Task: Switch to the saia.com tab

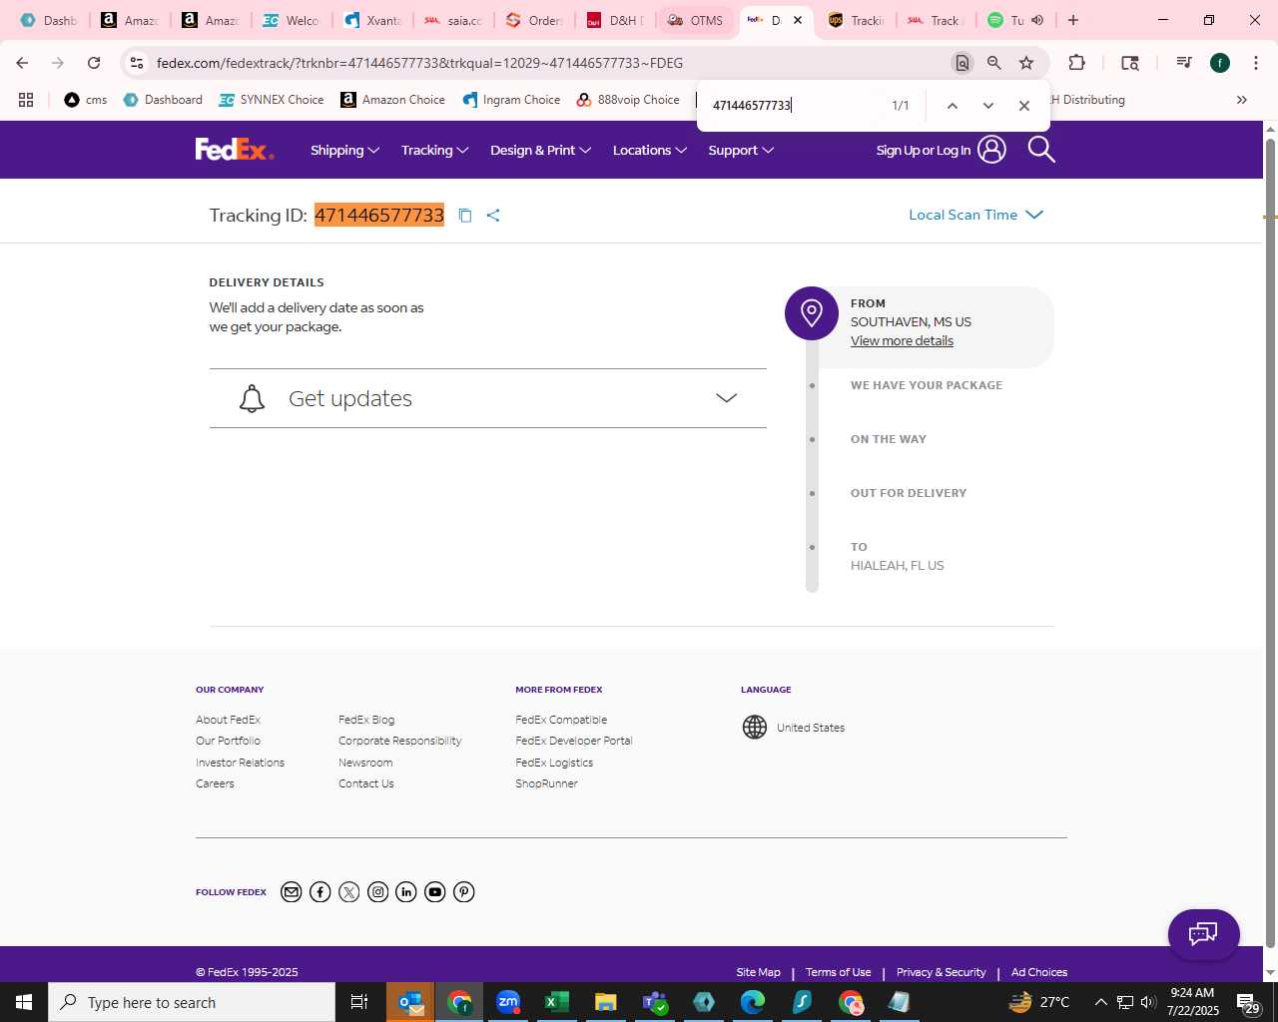Action: click(454, 20)
